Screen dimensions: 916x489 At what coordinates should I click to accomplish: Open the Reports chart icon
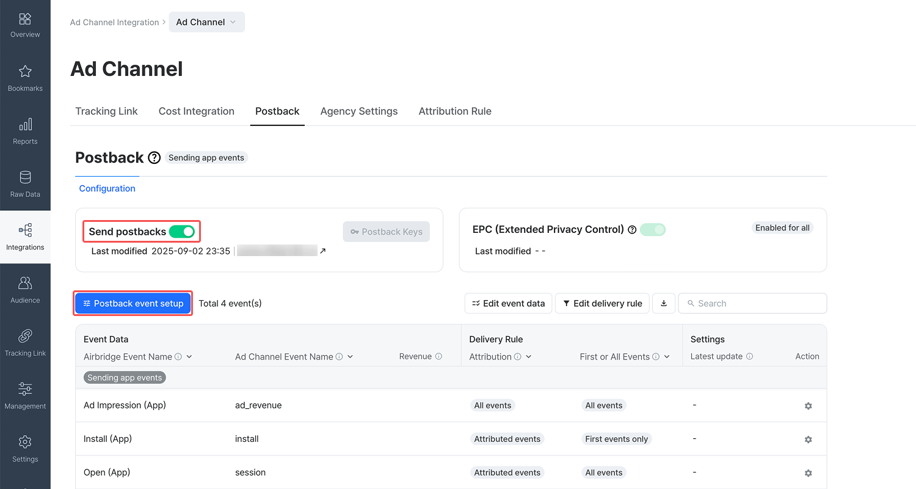(x=25, y=125)
